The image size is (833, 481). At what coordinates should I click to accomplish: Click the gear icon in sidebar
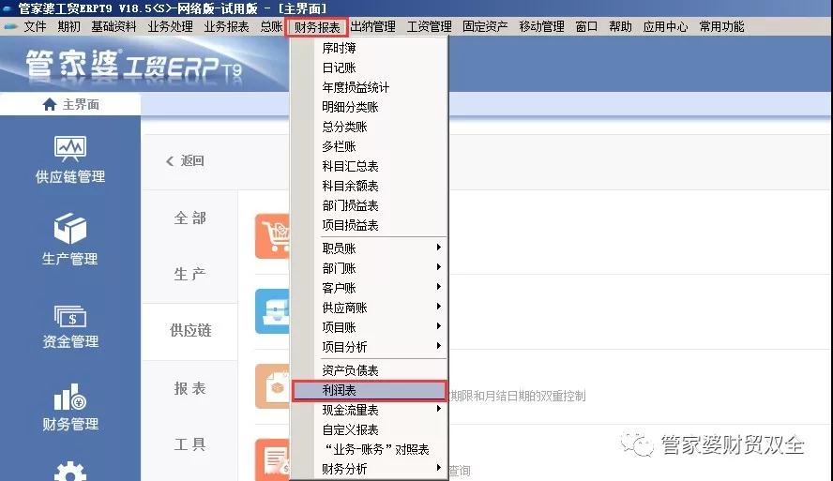point(70,472)
